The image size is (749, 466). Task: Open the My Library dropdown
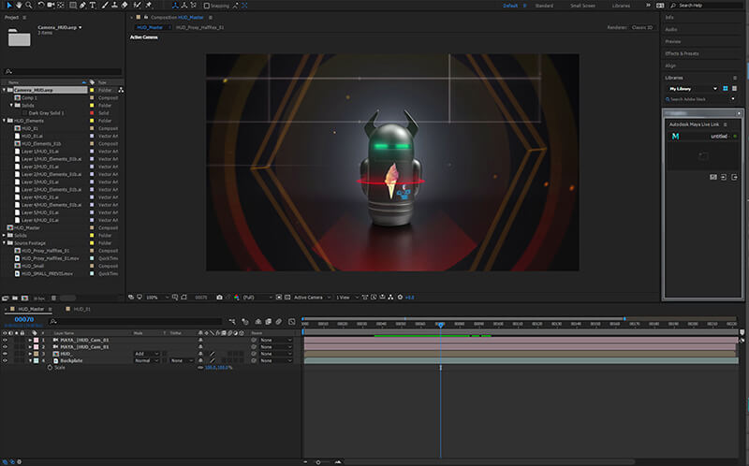[x=692, y=88]
